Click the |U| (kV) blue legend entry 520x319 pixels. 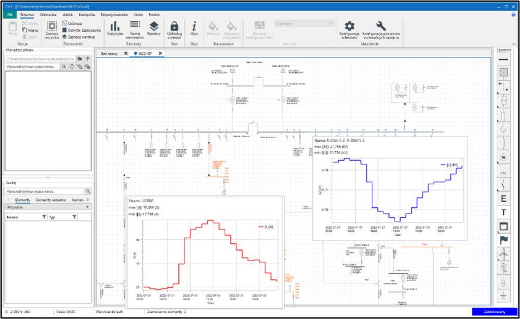[450, 165]
